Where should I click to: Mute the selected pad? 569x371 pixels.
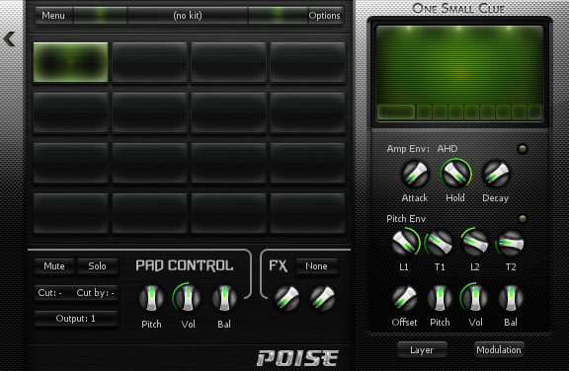click(54, 266)
